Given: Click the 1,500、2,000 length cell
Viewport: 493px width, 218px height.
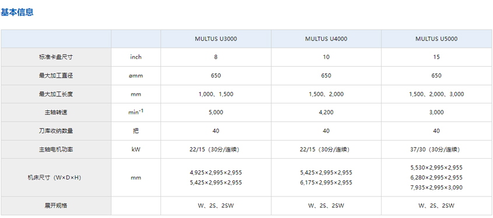Looking at the screenshot, I should (x=326, y=94).
